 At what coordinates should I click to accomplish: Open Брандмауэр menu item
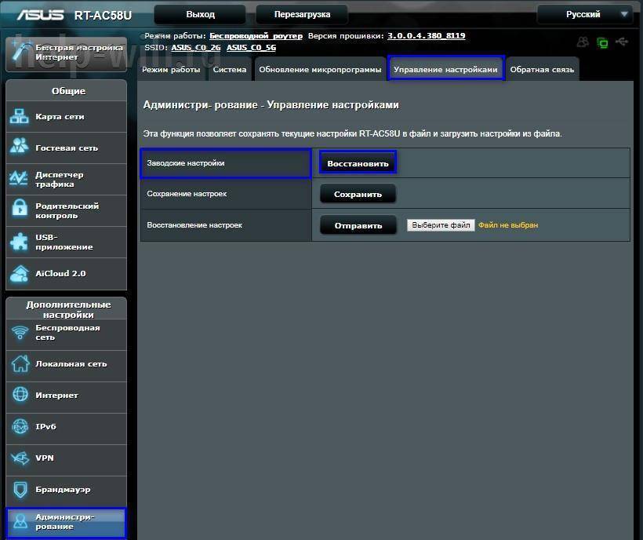[x=67, y=490]
